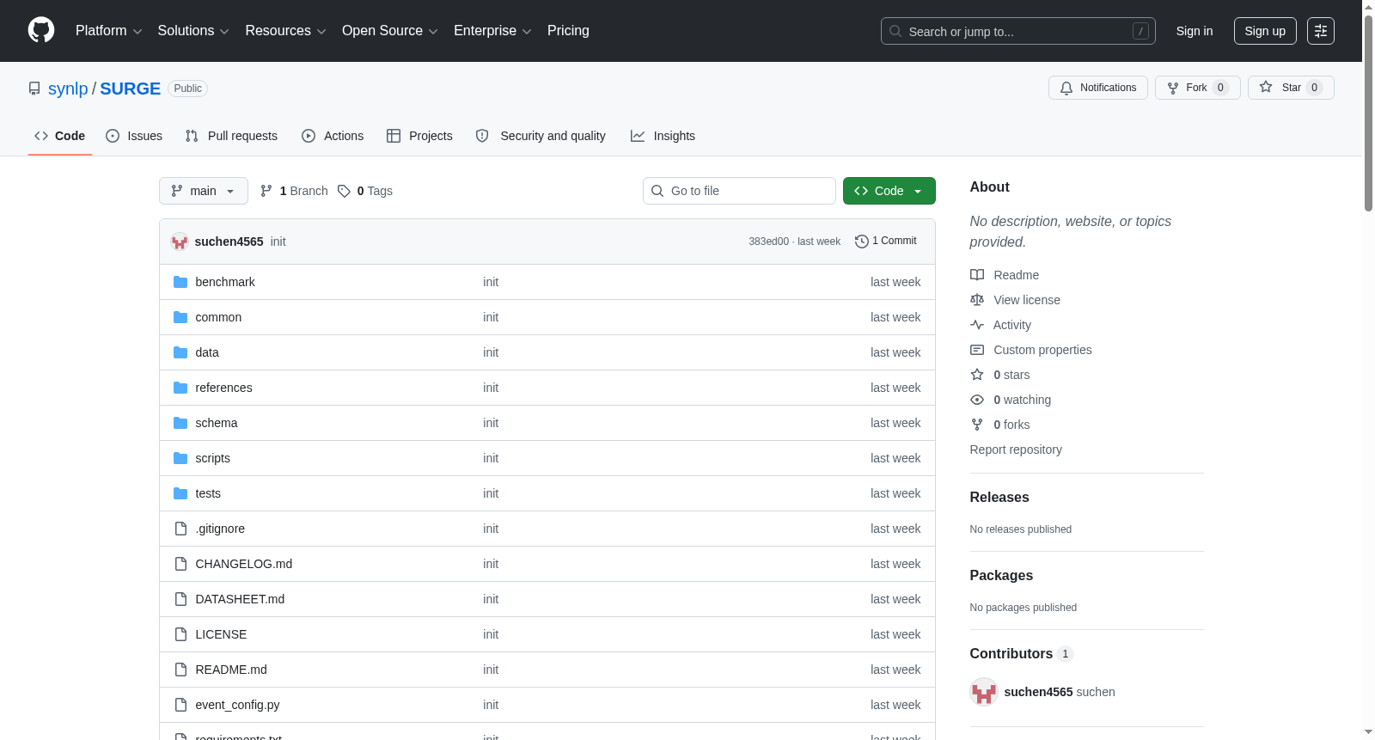This screenshot has height=740, width=1375.
Task: Click the eye icon beside 0 watching
Action: point(977,400)
